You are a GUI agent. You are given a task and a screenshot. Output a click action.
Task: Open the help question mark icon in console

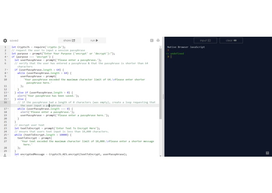click(267, 153)
